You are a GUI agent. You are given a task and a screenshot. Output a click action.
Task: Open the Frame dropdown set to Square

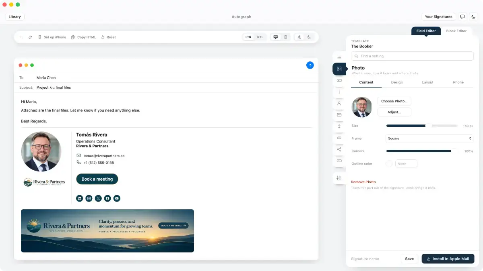(x=429, y=139)
